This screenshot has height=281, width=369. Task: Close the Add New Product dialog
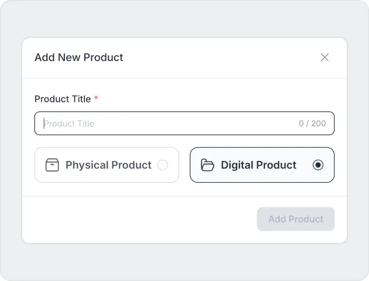pos(325,57)
